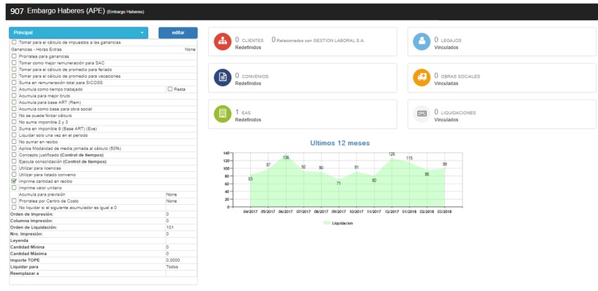Image resolution: width=598 pixels, height=291 pixels.
Task: Click the red Clientes redefinidos icon
Action: click(x=222, y=41)
